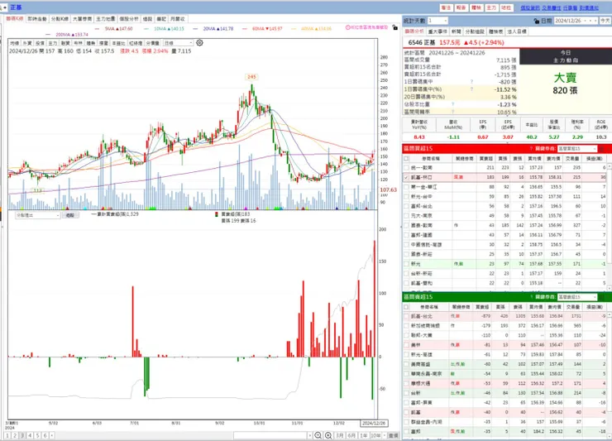The height and width of the screenshot is (441, 612).
Task: Click the help icon beside 佔股本比重
Action: coord(452,104)
